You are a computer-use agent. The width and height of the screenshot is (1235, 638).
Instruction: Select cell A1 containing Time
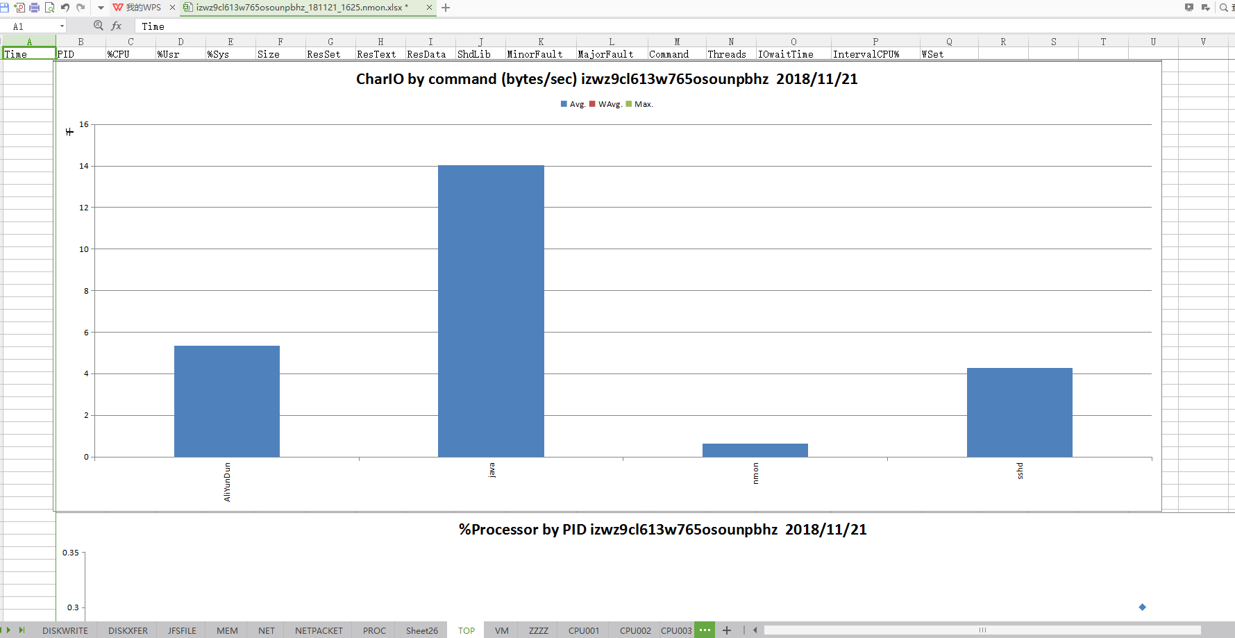[29, 54]
